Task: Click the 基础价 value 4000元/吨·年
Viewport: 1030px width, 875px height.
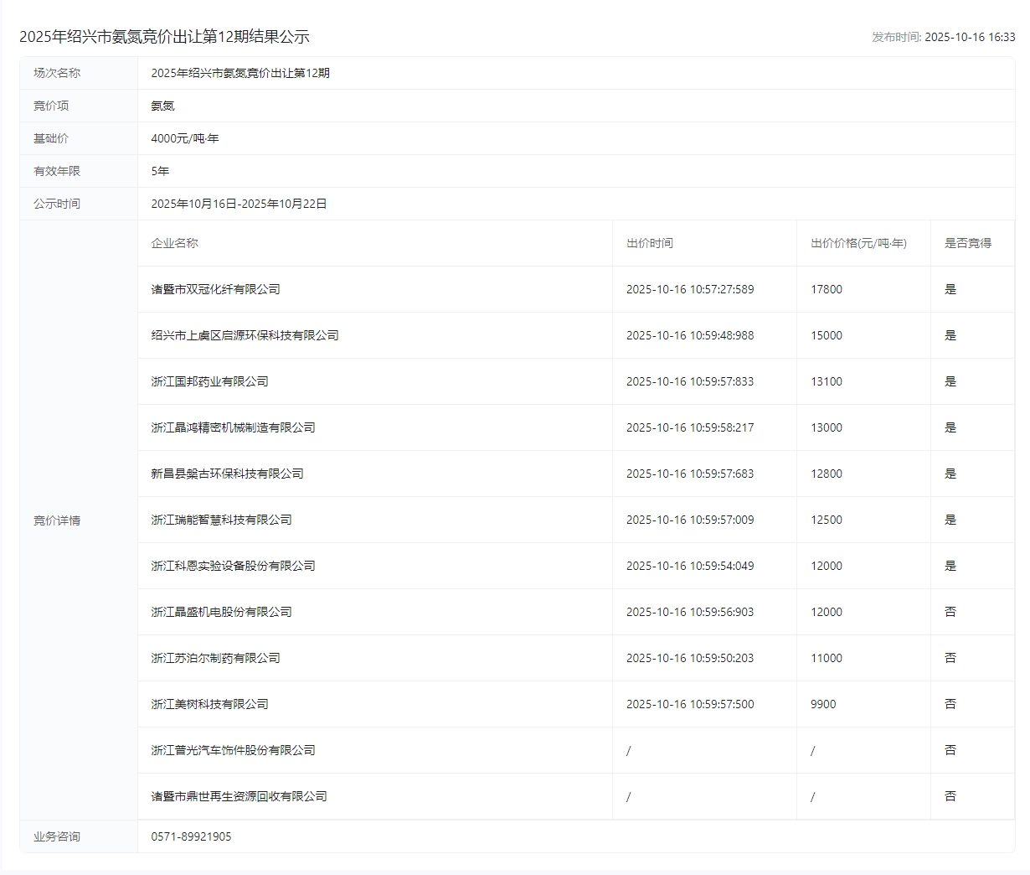Action: 184,138
